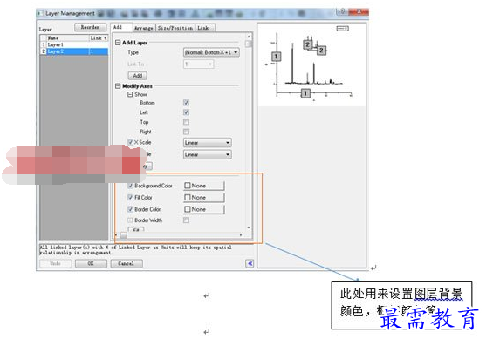The height and width of the screenshot is (346, 486).
Task: Select Layer1 row in layer list
Action: [74, 44]
